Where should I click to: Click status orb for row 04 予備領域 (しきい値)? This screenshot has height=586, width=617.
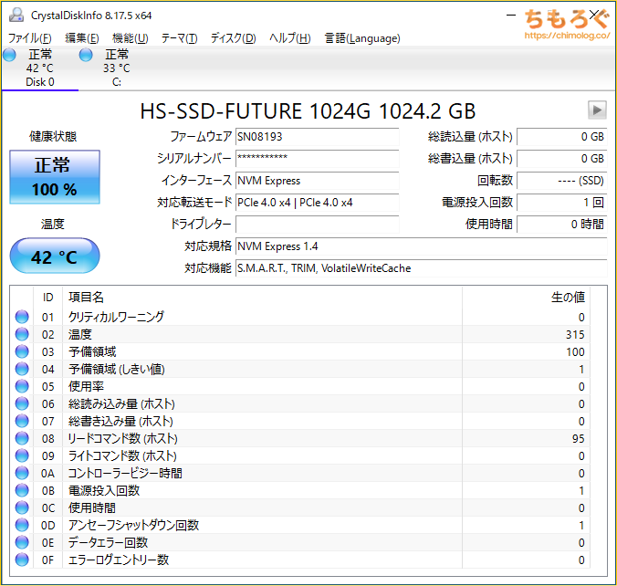tap(22, 369)
